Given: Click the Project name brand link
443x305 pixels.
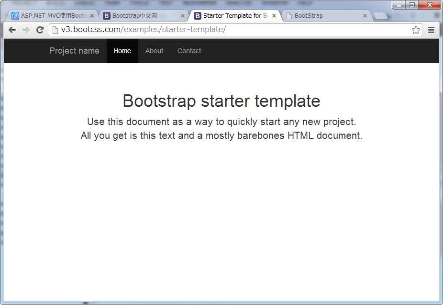Looking at the screenshot, I should pos(74,51).
